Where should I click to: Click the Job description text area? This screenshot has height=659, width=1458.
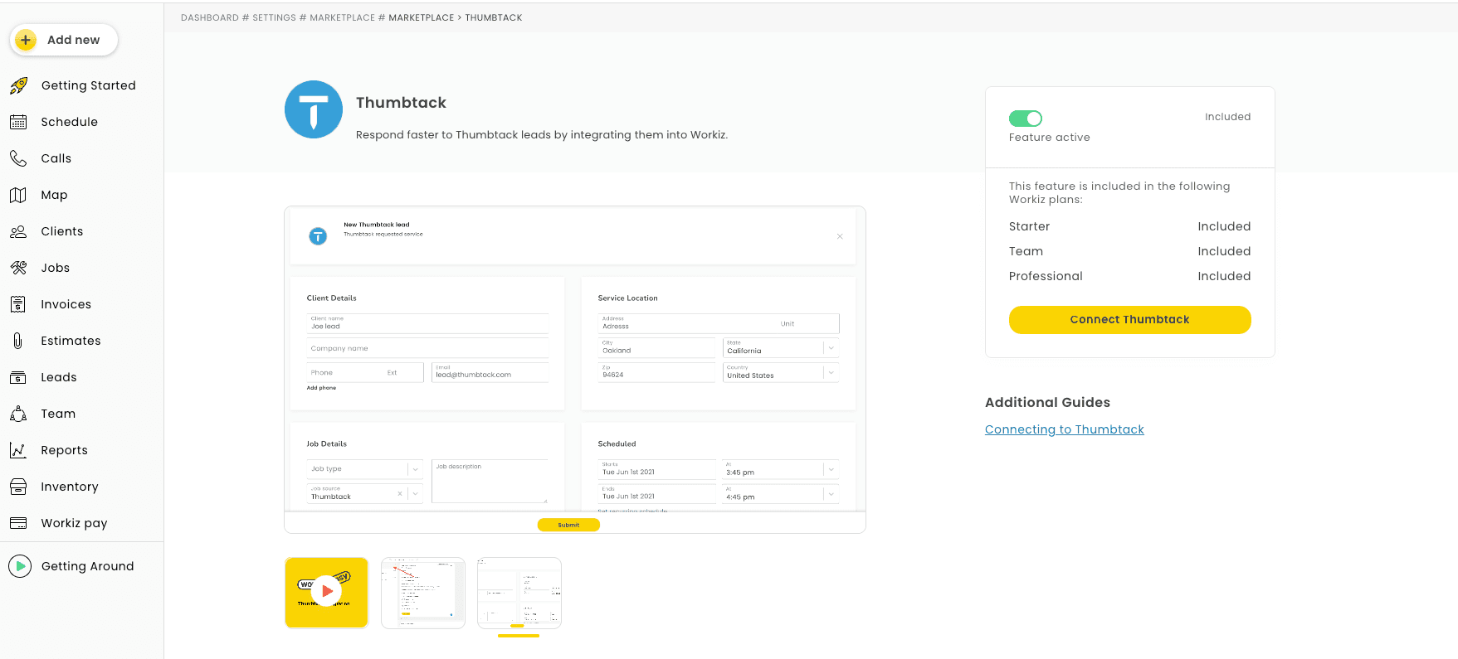[490, 482]
